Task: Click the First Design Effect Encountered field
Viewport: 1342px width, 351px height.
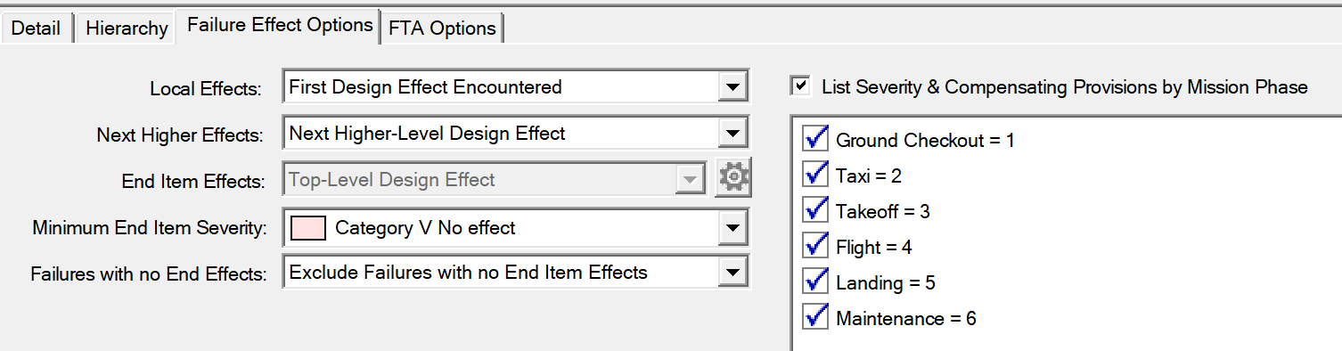Action: tap(500, 87)
